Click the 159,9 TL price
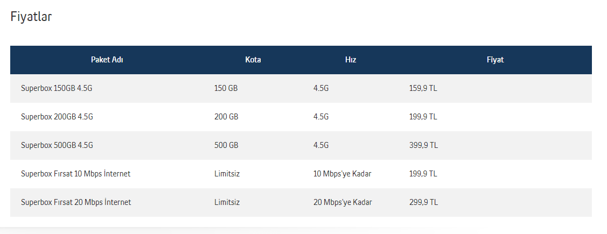 pyautogui.click(x=423, y=88)
